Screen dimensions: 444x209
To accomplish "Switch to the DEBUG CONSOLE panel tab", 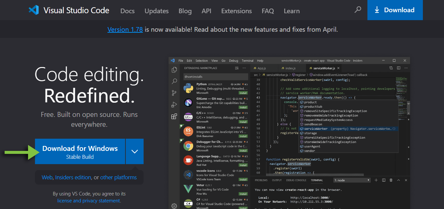I will [296, 180].
